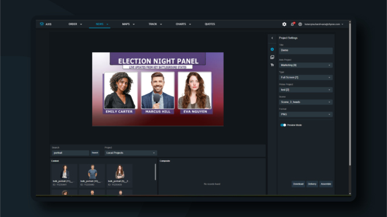Click the help question mark icon

tap(300, 24)
